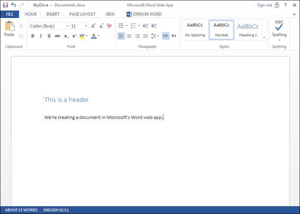Image resolution: width=300 pixels, height=214 pixels.
Task: Click Sign out link
Action: (x=264, y=5)
